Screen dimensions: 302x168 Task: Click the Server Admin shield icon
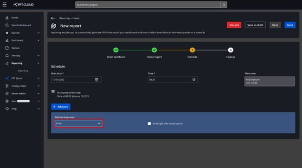point(7,93)
